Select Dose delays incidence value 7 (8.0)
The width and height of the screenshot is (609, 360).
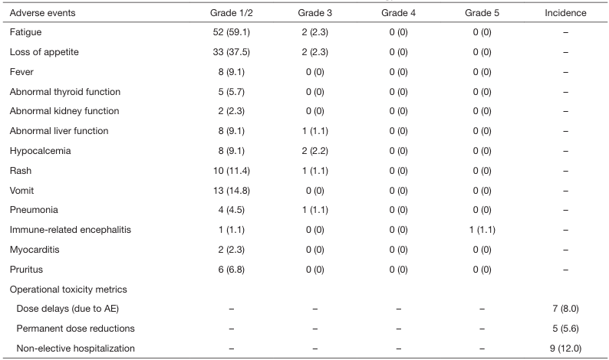[x=565, y=309]
